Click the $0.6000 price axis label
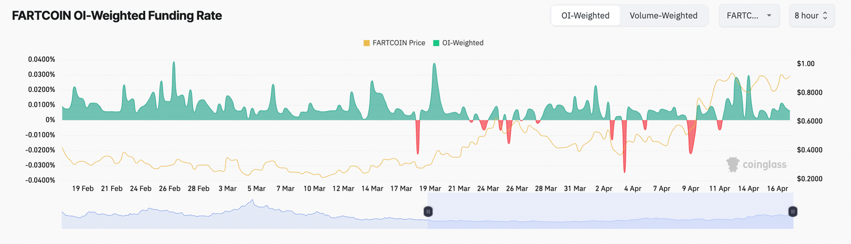This screenshot has width=851, height=244. 810,121
